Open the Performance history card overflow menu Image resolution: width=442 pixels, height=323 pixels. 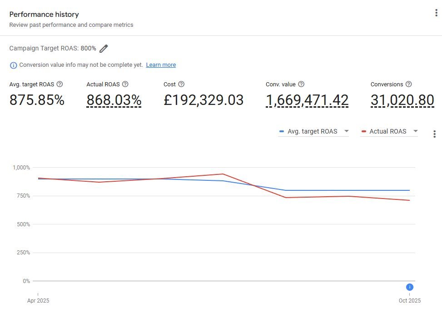click(x=436, y=13)
